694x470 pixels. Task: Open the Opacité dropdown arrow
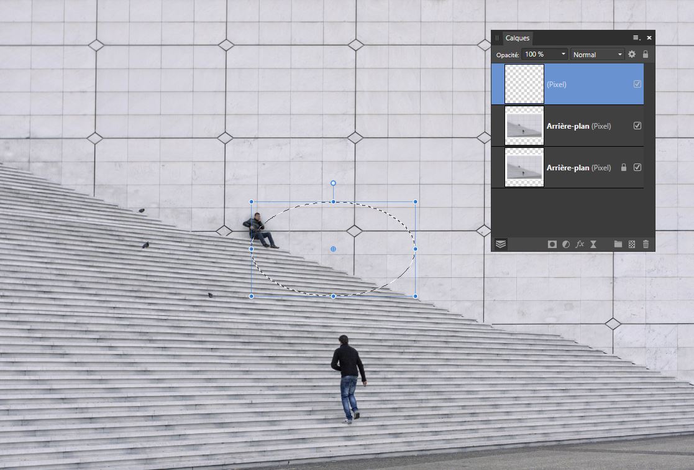tap(564, 54)
